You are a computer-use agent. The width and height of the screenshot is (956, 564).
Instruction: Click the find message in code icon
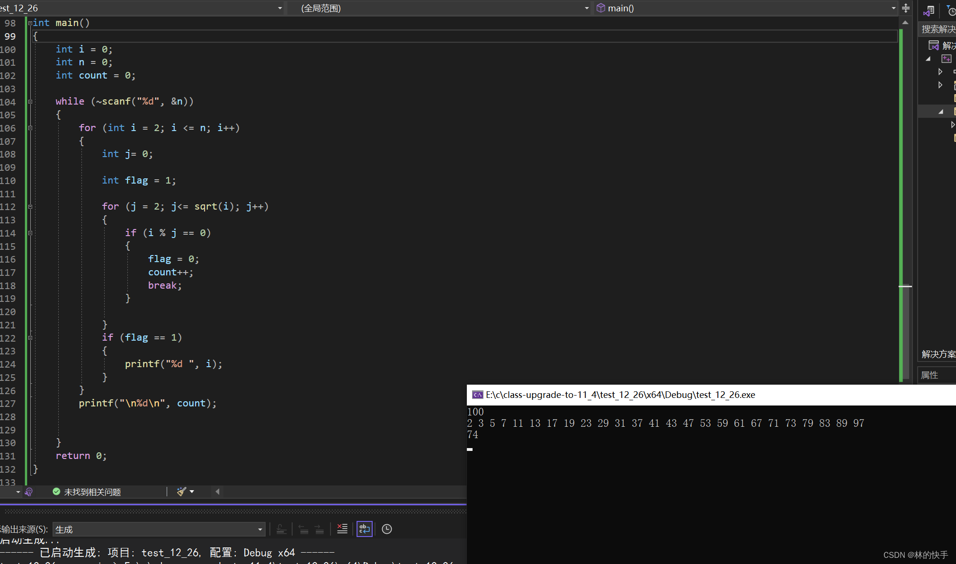point(281,529)
